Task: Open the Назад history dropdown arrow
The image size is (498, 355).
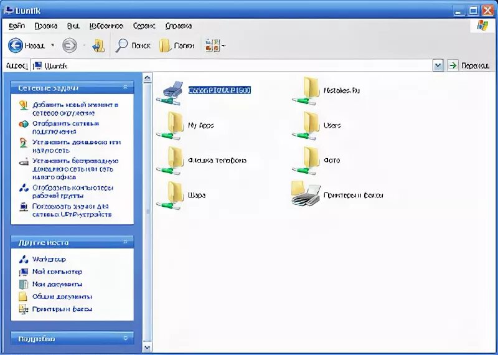Action: [x=53, y=45]
